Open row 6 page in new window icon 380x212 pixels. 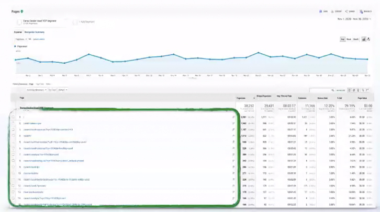coord(233,148)
